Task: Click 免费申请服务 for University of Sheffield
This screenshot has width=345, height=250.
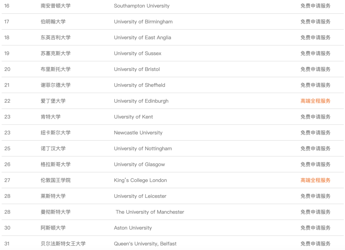Action: [315, 85]
